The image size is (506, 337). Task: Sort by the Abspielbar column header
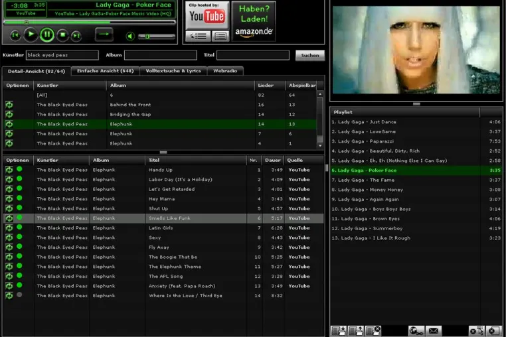point(301,86)
